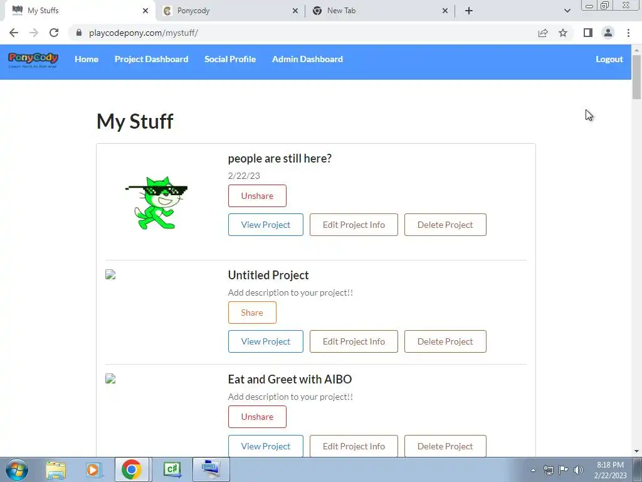View Project Eat and Greet with AIBO
This screenshot has width=642, height=482.
point(266,446)
